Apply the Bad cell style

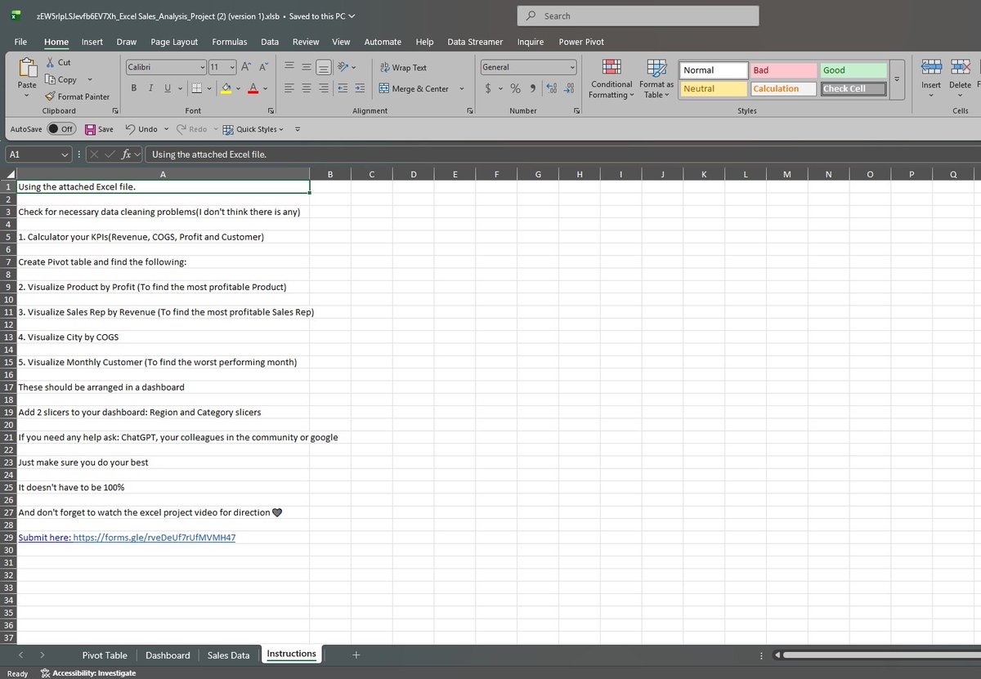pyautogui.click(x=783, y=70)
